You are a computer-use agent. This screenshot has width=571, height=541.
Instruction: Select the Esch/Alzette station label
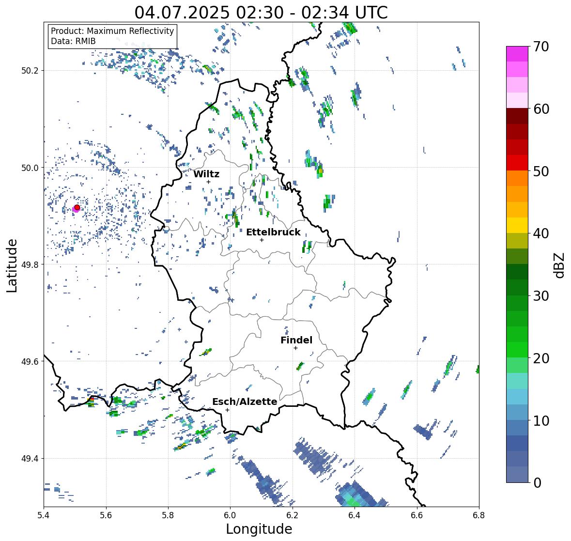pos(245,402)
